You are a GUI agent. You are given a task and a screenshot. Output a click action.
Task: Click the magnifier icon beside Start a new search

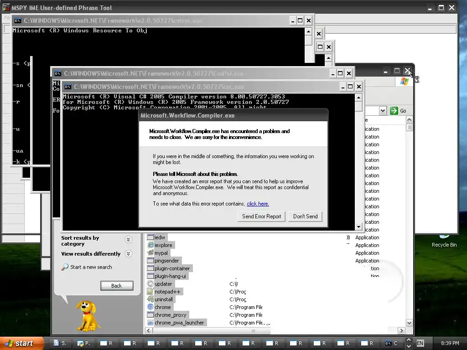[x=65, y=267]
